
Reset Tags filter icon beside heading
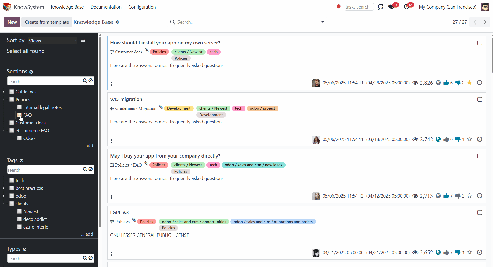(21, 161)
